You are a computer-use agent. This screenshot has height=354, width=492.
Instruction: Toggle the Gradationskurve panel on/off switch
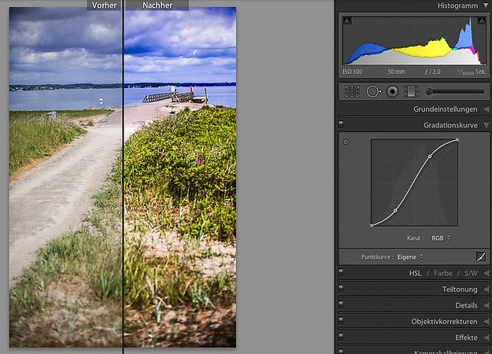pos(341,124)
